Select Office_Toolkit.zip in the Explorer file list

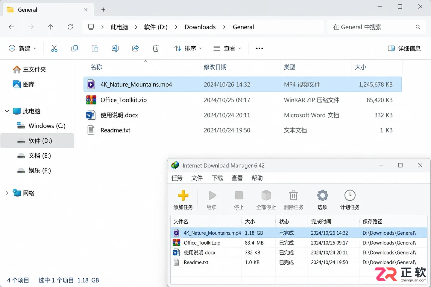coord(242,100)
